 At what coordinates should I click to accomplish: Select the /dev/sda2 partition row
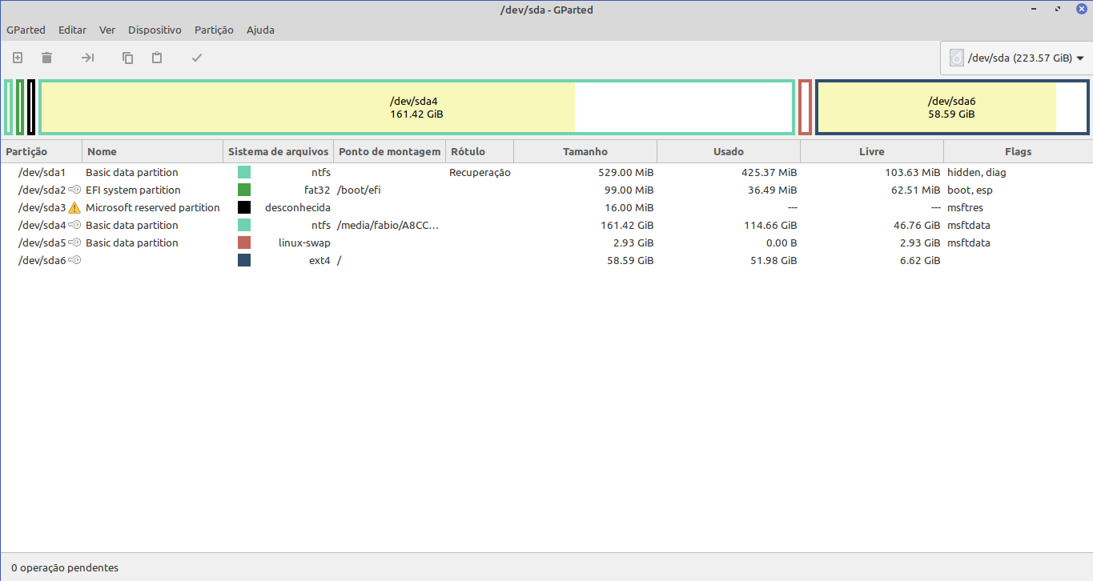[546, 190]
